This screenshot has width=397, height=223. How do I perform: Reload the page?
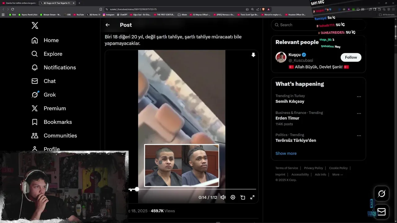(x=13, y=9)
